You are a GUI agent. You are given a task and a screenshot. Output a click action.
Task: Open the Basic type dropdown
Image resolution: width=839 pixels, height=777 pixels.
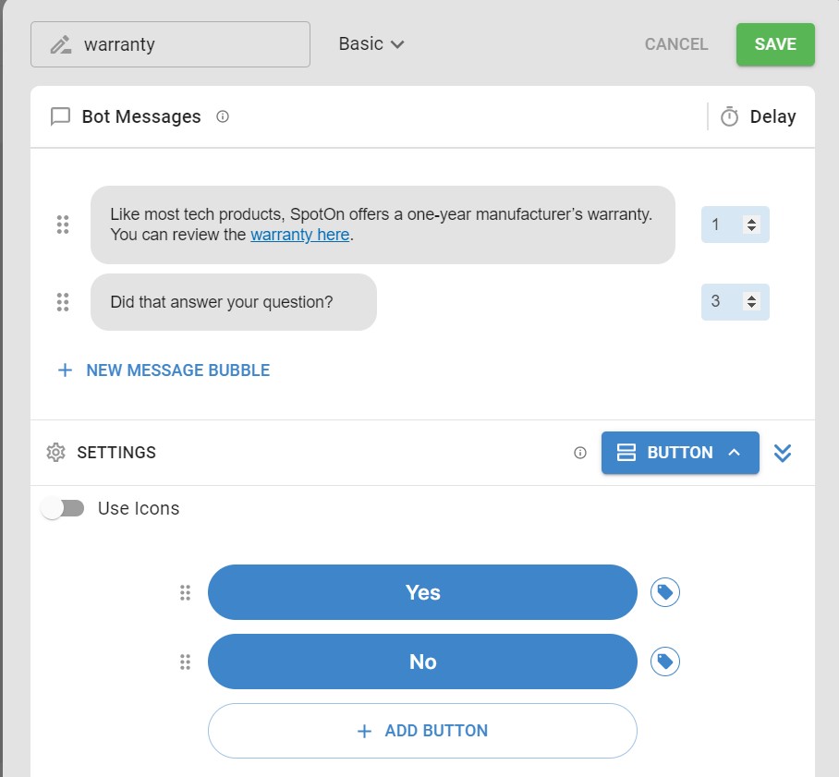pos(371,43)
